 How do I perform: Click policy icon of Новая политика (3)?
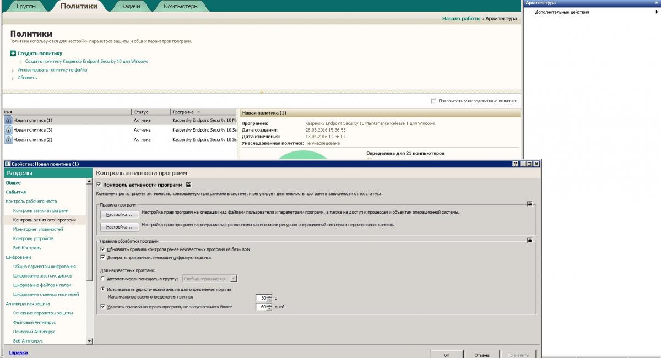(x=8, y=130)
